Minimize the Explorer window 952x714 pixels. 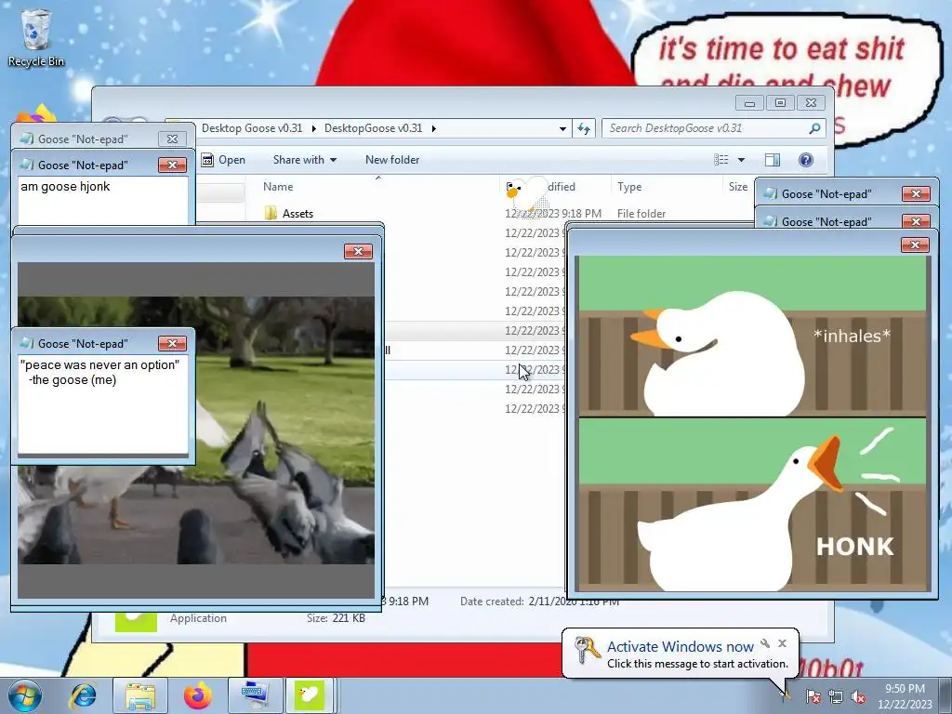click(750, 102)
